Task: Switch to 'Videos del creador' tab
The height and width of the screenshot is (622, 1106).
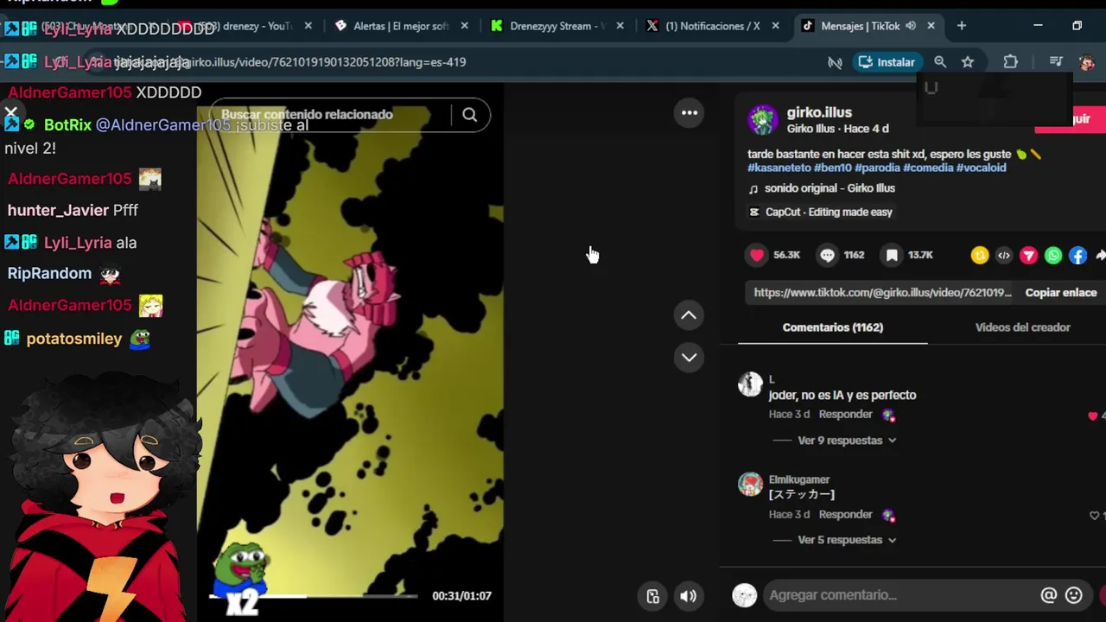Action: point(1022,327)
